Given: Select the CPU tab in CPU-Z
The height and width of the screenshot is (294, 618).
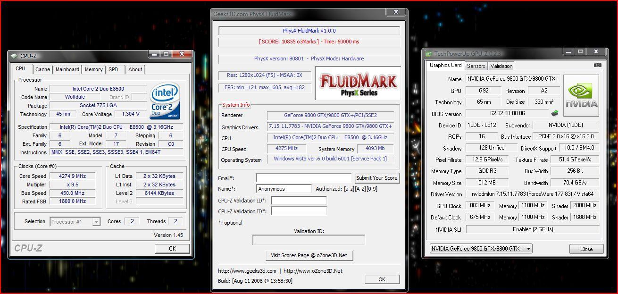Looking at the screenshot, I should [x=20, y=69].
